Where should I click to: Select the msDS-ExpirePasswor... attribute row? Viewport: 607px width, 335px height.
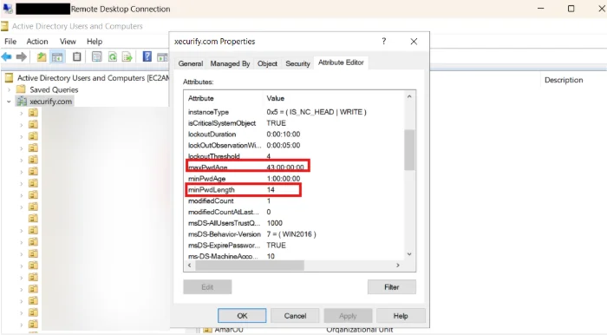(x=295, y=245)
